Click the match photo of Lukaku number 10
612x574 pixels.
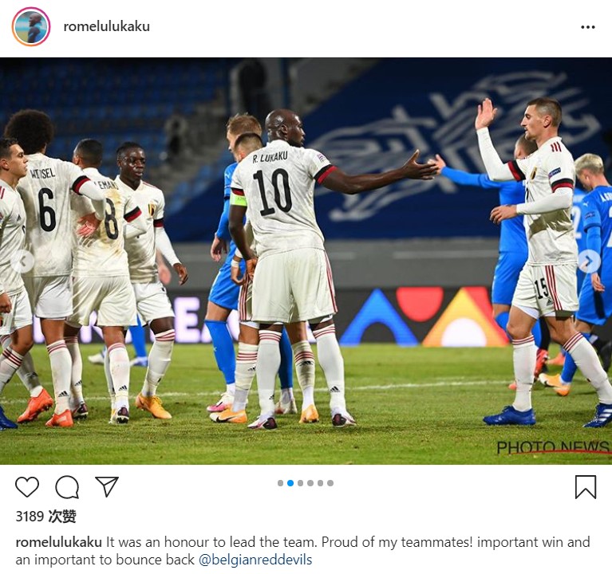[306, 261]
